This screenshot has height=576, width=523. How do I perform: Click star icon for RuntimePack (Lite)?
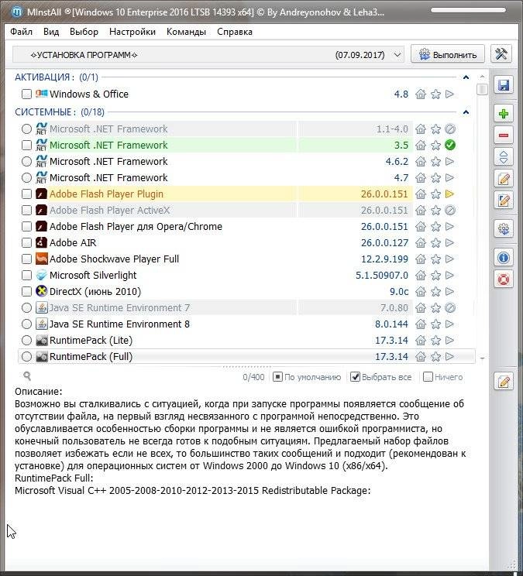pos(435,341)
